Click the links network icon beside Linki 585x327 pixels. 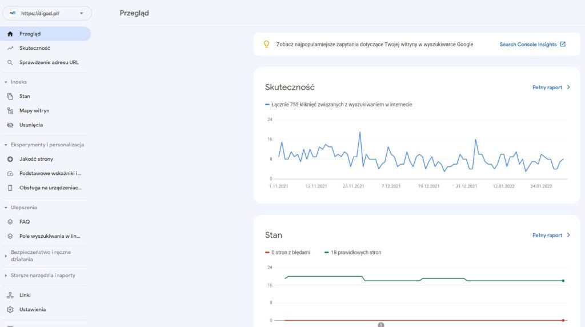tap(10, 295)
